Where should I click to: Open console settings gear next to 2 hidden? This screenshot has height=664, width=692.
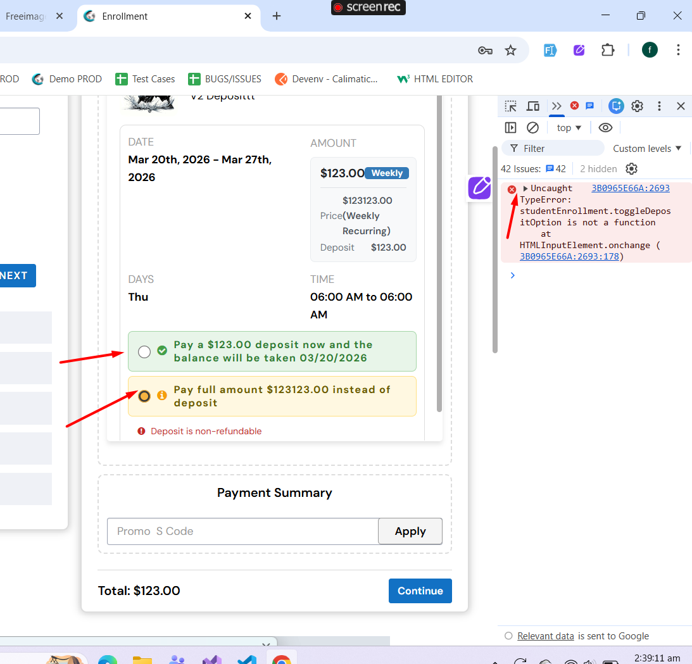632,169
